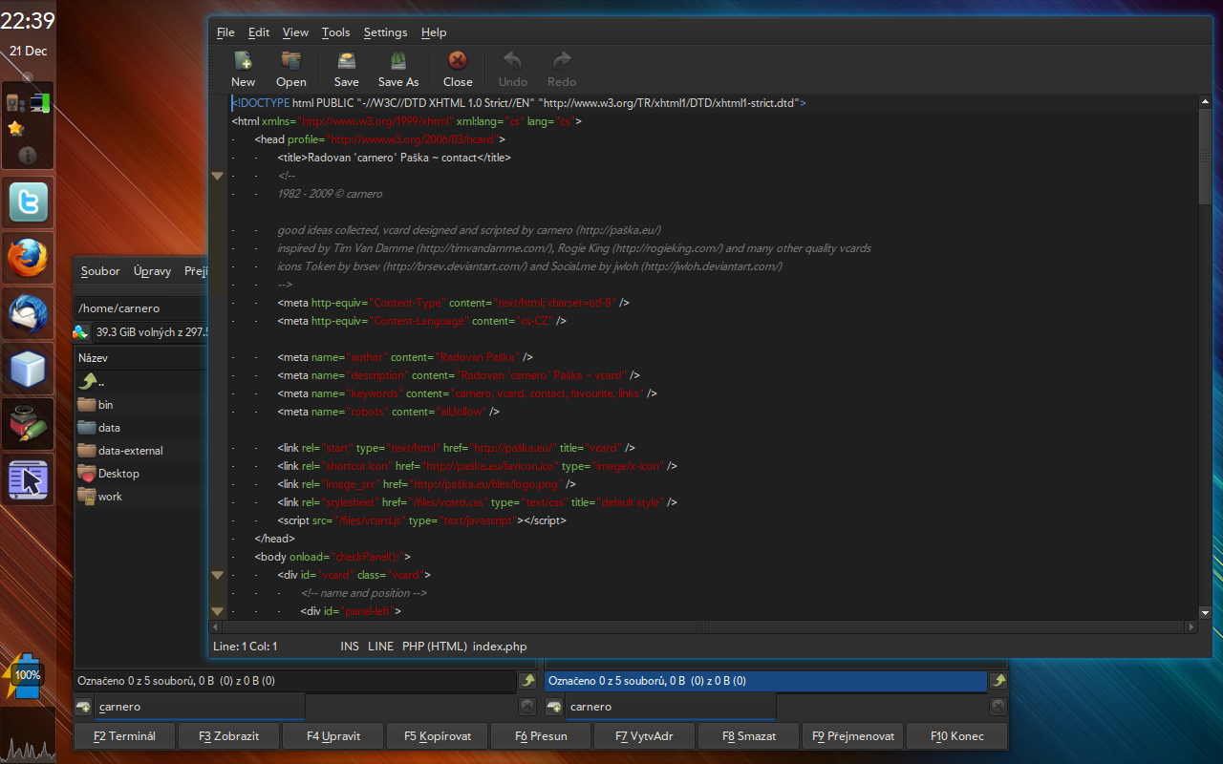The height and width of the screenshot is (764, 1223).
Task: Click the up-arrow icon ending right panel status
Action: [998, 681]
